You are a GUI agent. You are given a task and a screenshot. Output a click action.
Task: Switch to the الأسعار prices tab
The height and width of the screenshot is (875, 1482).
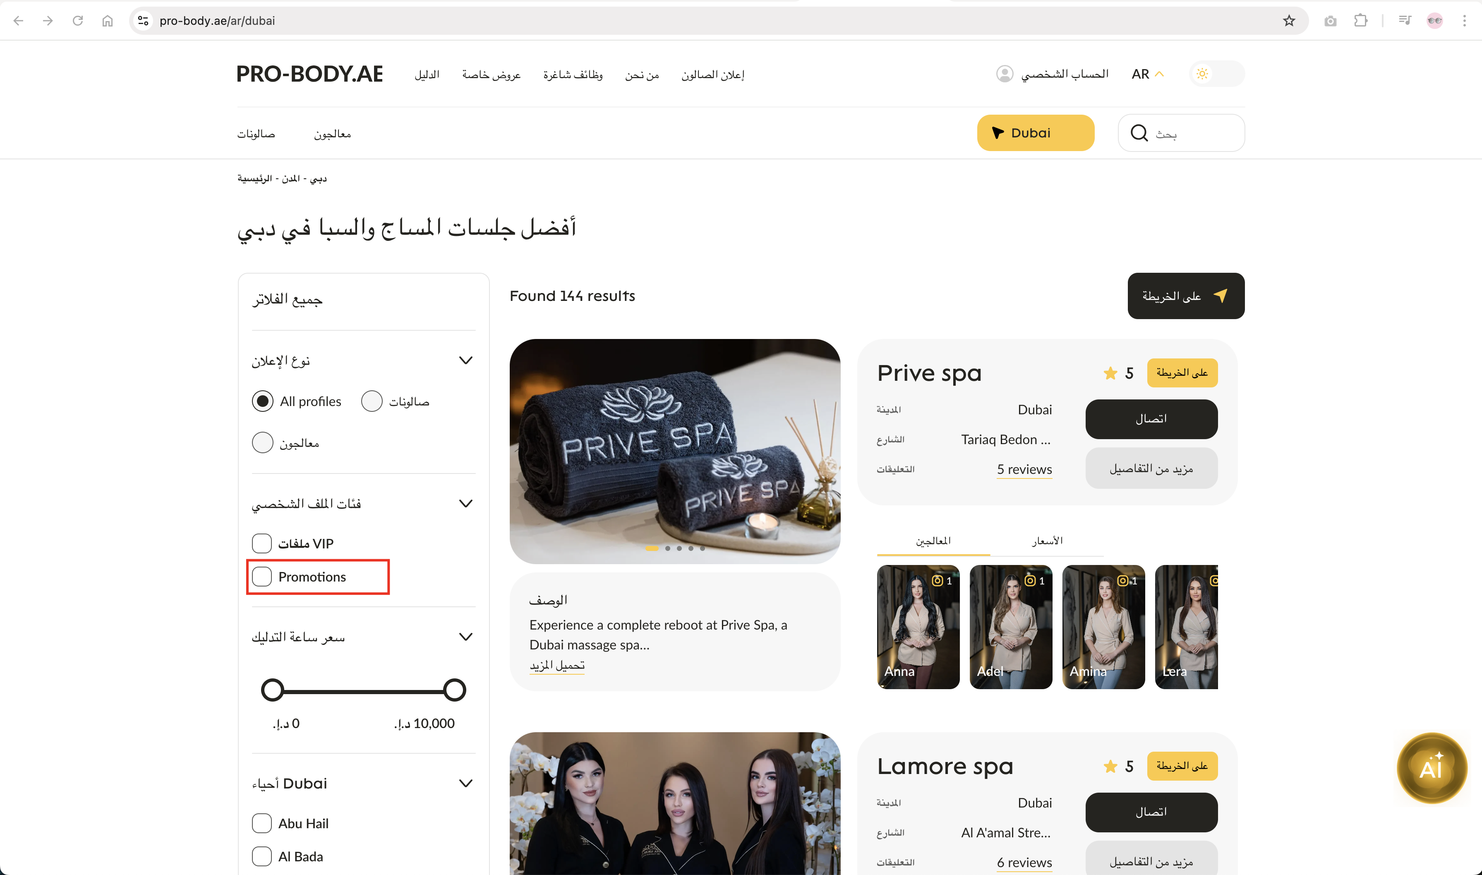click(1047, 541)
